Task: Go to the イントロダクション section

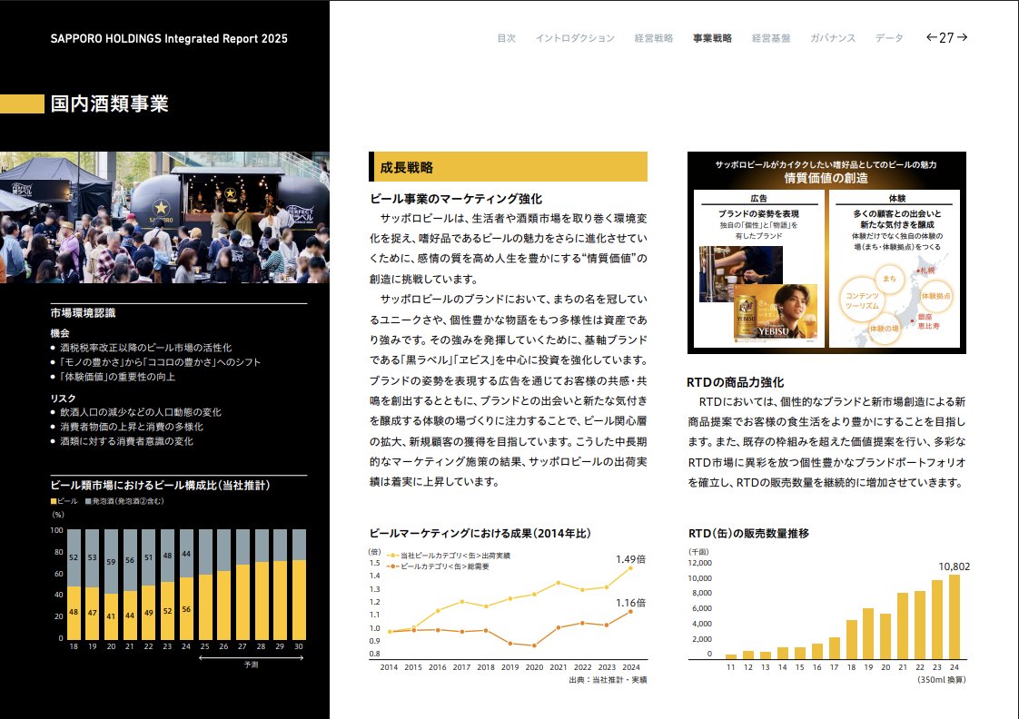Action: pyautogui.click(x=574, y=39)
